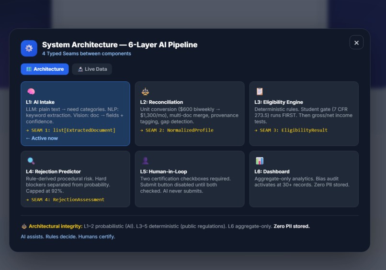Select the L4: Rejection Predictor card title
Image resolution: width=386 pixels, height=270 pixels.
53,172
